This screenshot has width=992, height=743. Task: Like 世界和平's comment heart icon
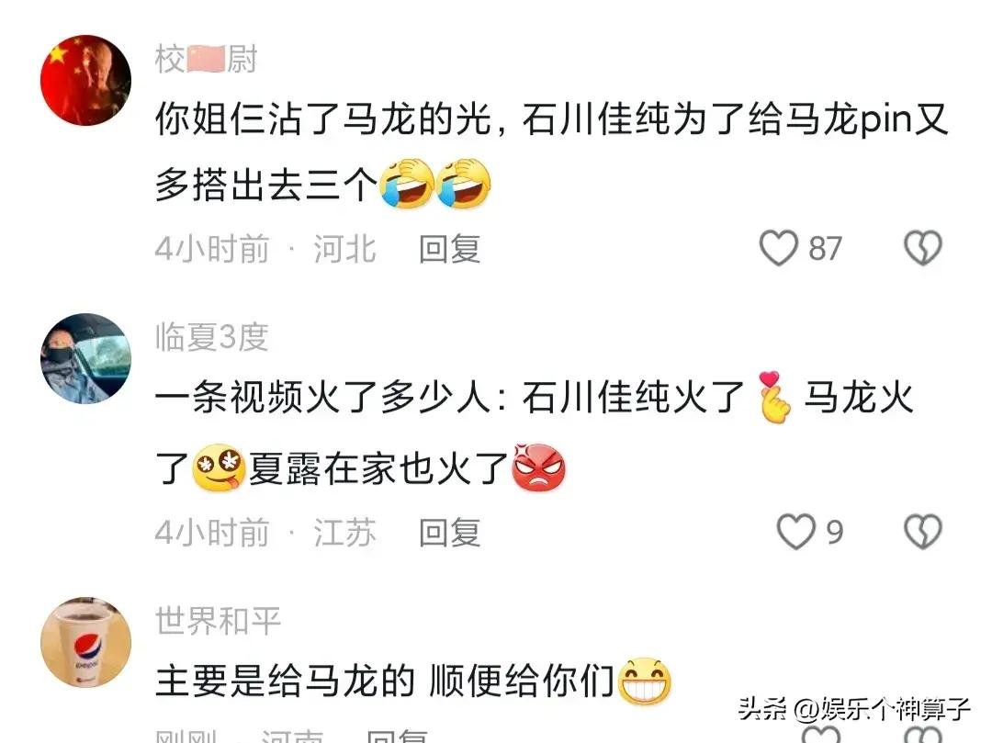pos(820,735)
